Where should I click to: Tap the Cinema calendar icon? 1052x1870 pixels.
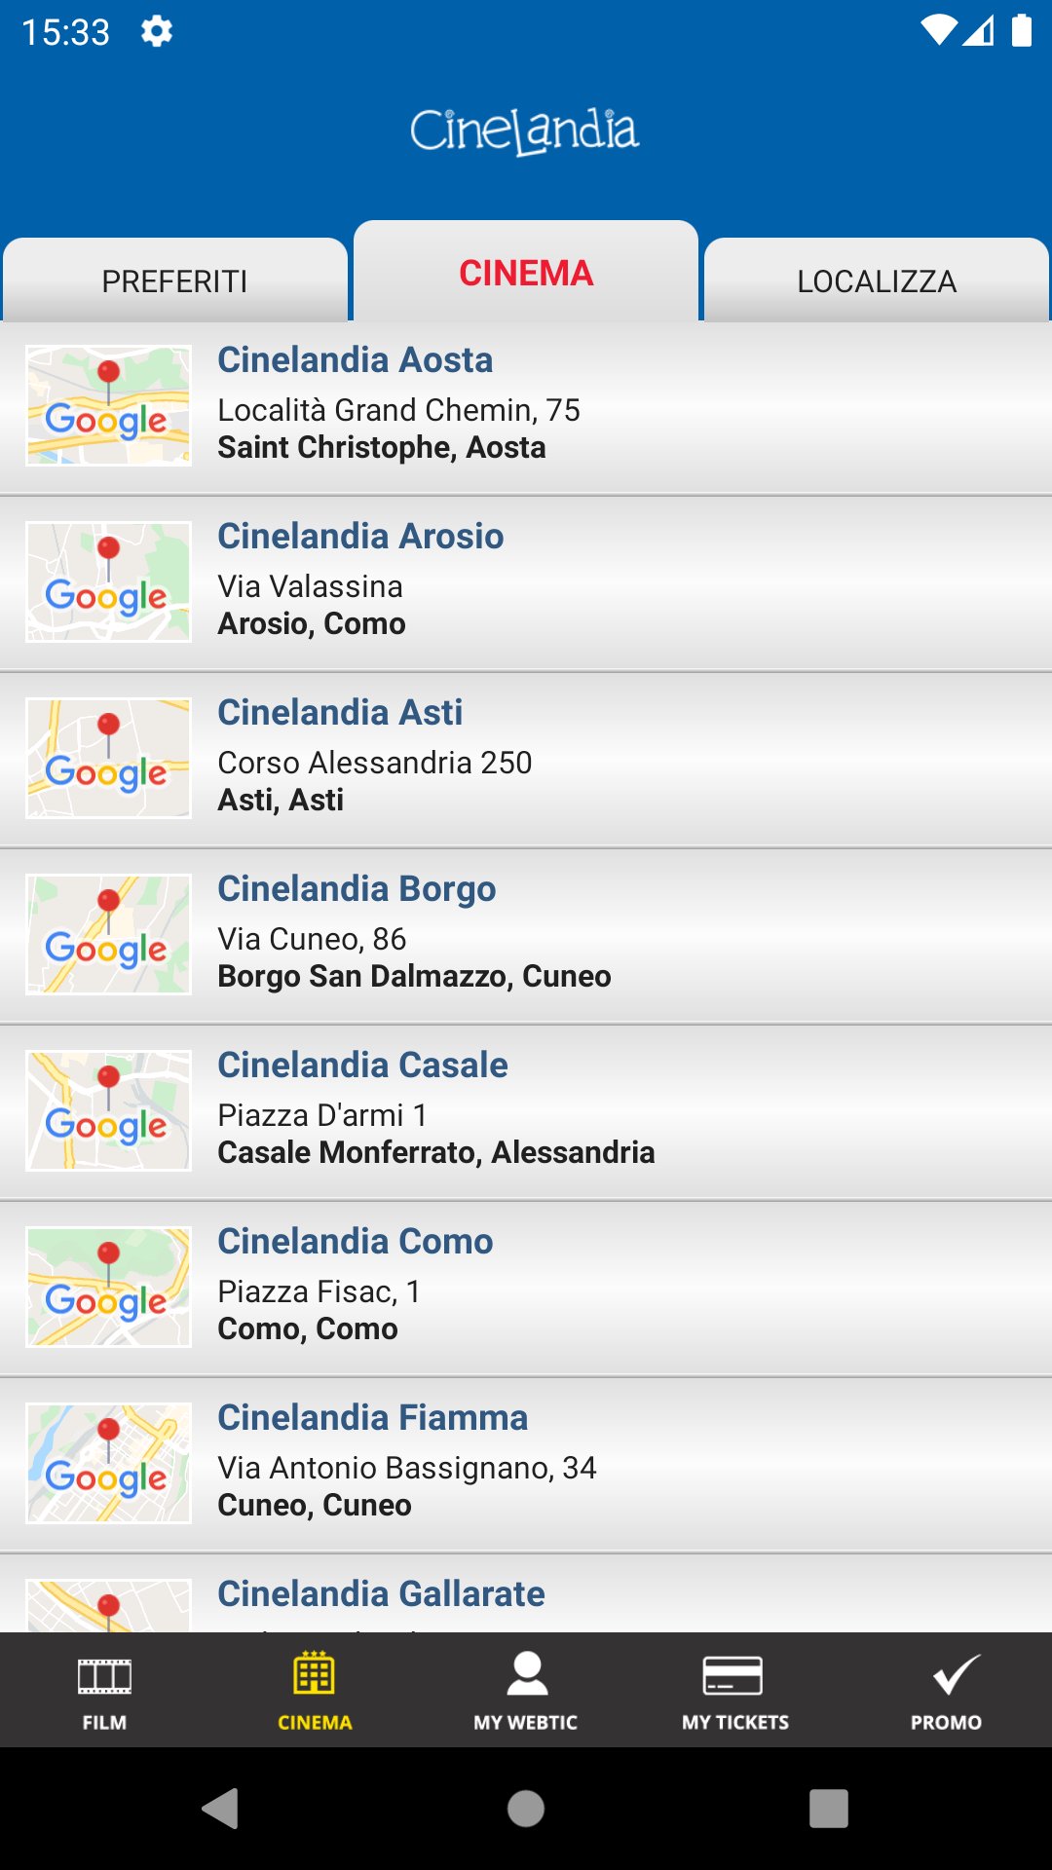click(315, 1675)
